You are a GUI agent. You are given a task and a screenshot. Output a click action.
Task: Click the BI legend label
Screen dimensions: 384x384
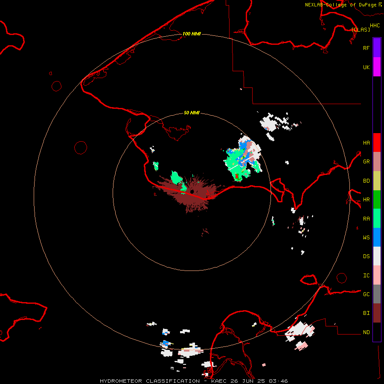click(x=366, y=313)
